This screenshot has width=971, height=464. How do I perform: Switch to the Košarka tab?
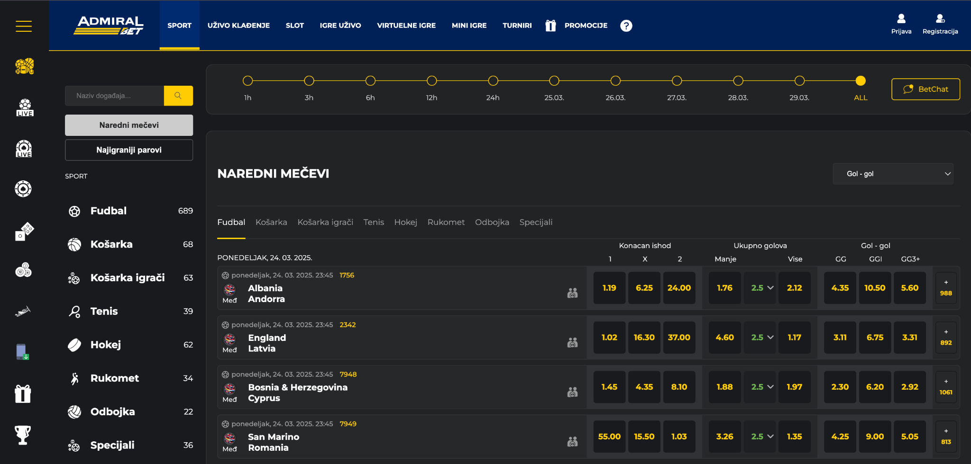click(271, 222)
